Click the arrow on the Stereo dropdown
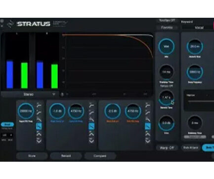The image size is (214, 179). pos(54,94)
